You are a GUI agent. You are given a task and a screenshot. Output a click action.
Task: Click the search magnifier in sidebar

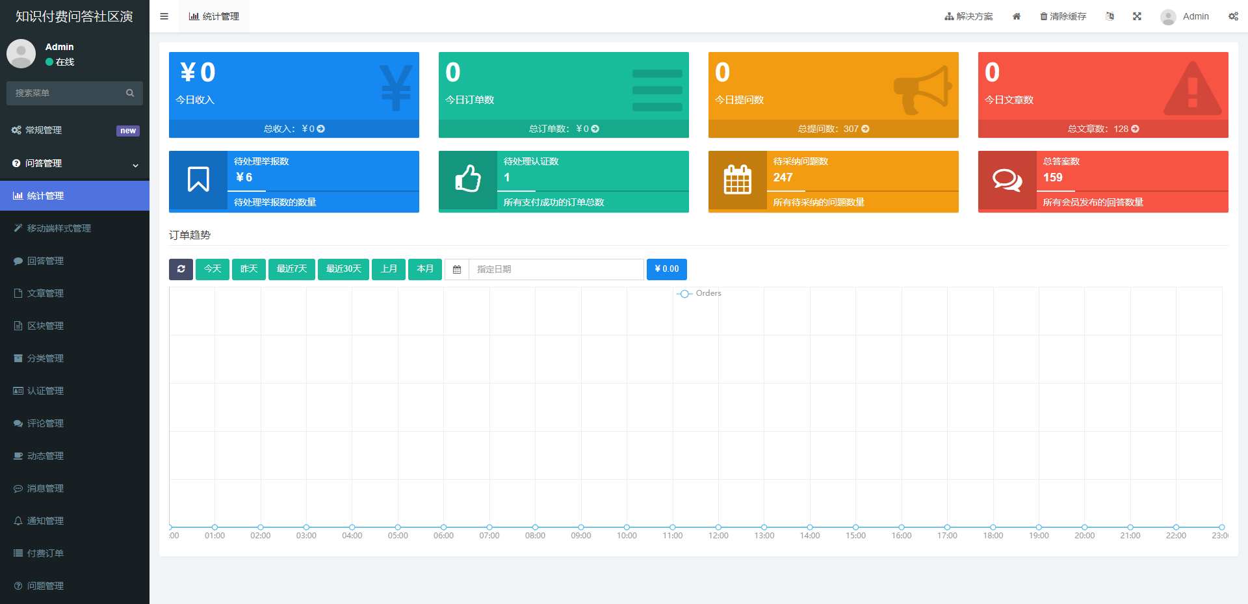point(130,93)
